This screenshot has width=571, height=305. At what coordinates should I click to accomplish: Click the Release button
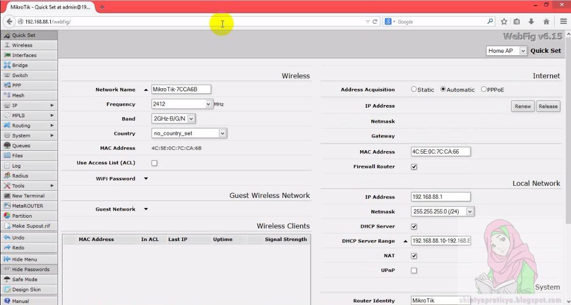[x=548, y=106]
